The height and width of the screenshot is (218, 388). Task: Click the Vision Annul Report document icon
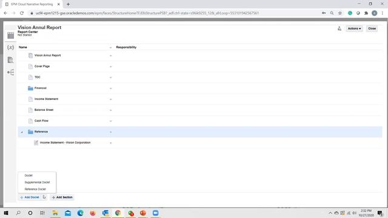30,55
